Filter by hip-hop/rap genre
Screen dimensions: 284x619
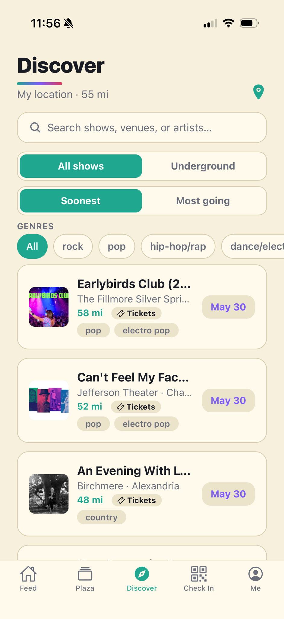(x=178, y=246)
